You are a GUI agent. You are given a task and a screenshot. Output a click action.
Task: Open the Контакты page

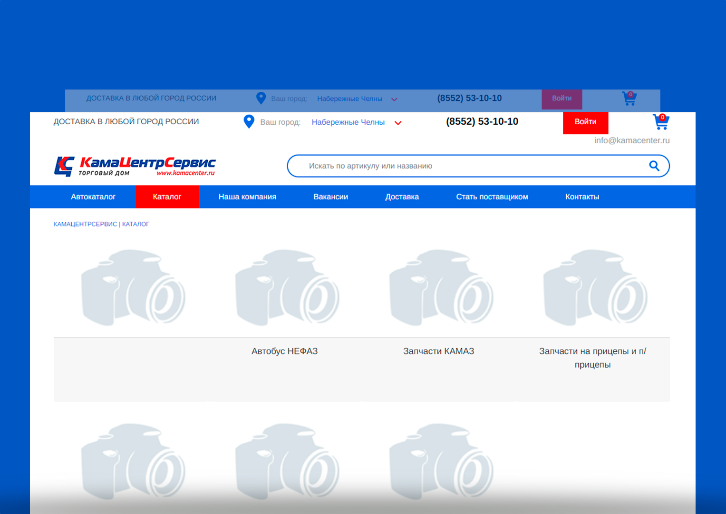[x=582, y=197]
